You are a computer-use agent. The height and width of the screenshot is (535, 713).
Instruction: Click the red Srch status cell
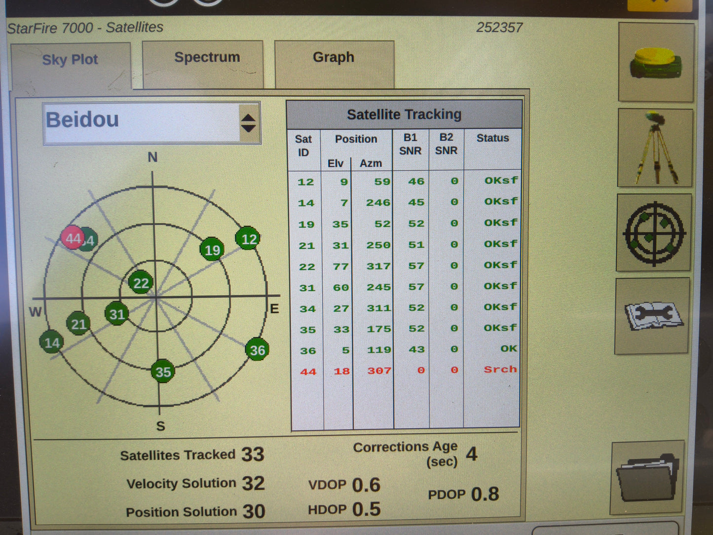pyautogui.click(x=500, y=369)
